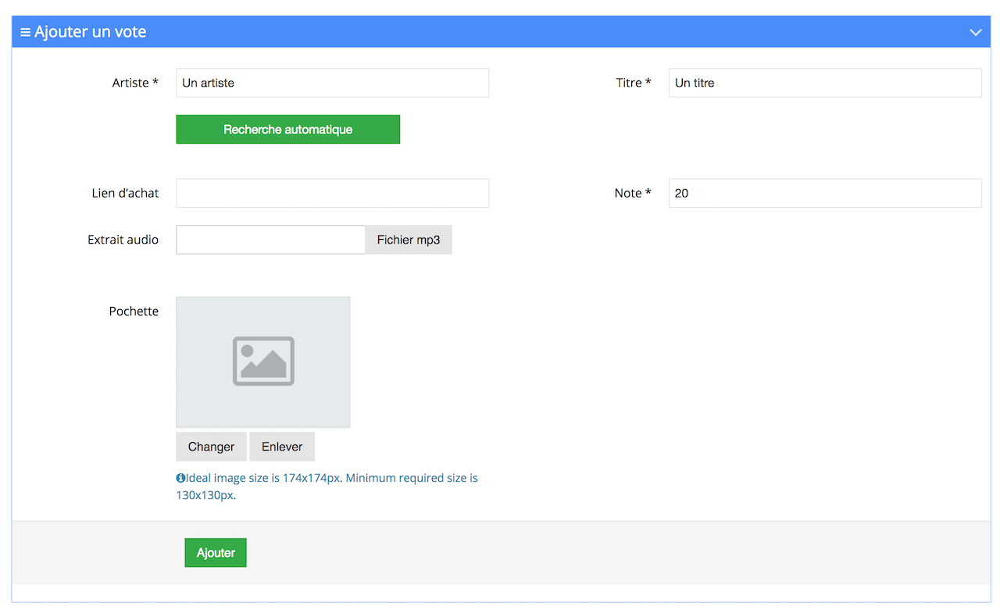Click the image placeholder icon in Pochette

263,362
